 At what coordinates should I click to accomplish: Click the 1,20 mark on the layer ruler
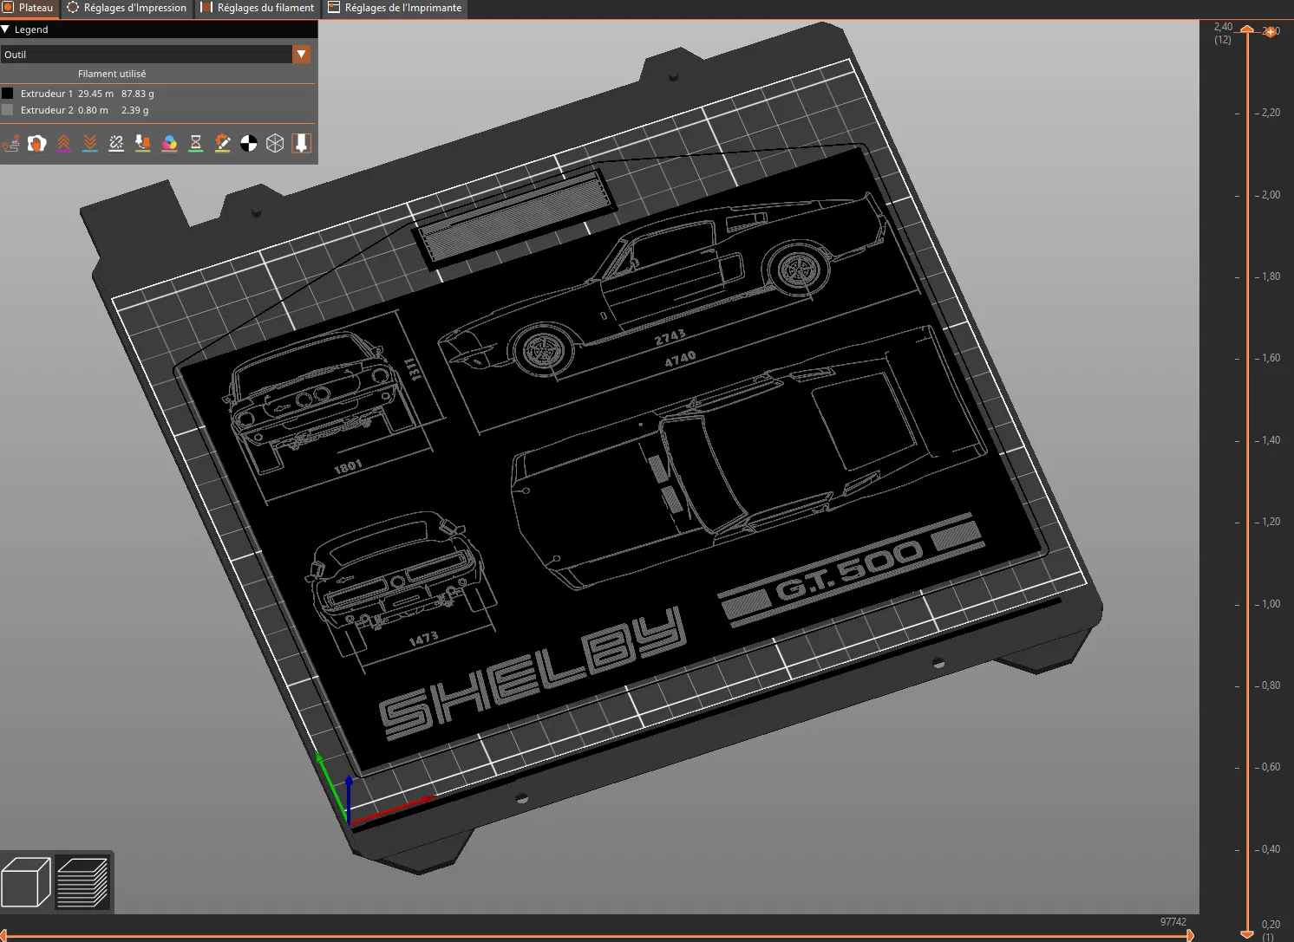(x=1271, y=522)
